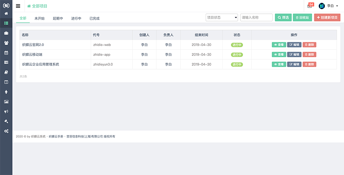View the 织蝶云官网2.0 project via 查看
344x175 pixels.
pyautogui.click(x=279, y=44)
